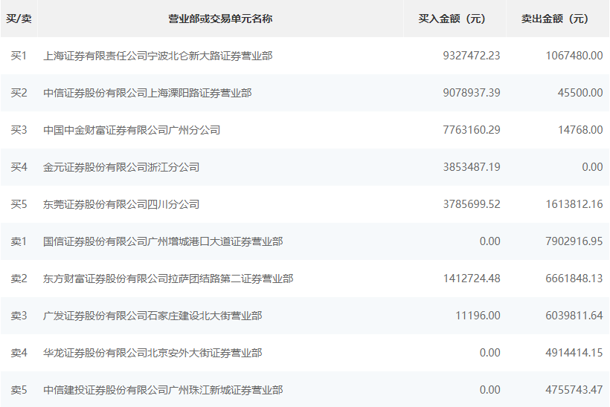Click buy amount 11196.00
The width and height of the screenshot is (610, 407).
click(x=478, y=316)
